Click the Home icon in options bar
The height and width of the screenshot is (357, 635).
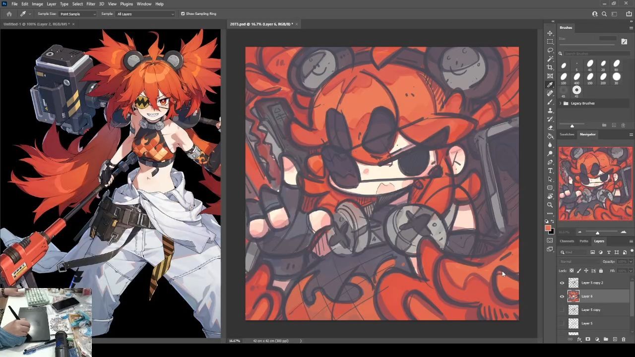click(x=9, y=14)
